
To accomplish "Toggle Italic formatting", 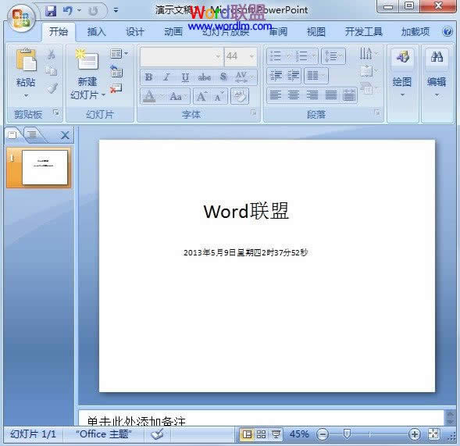I will (166, 77).
